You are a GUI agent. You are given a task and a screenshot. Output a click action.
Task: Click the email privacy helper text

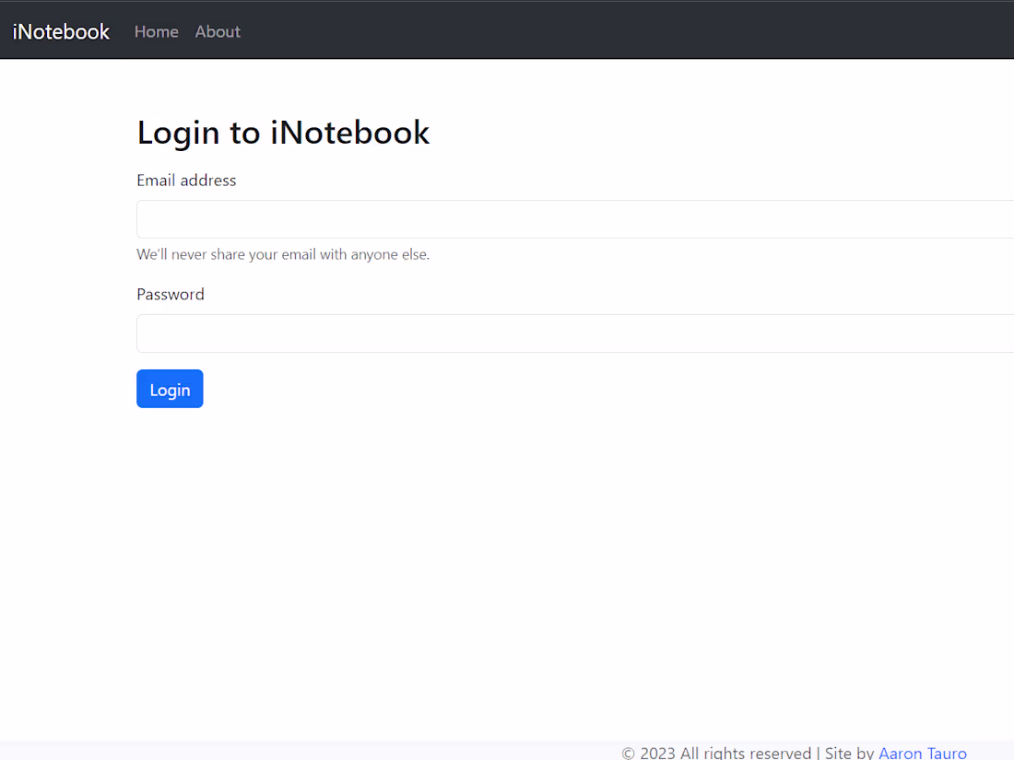tap(283, 254)
